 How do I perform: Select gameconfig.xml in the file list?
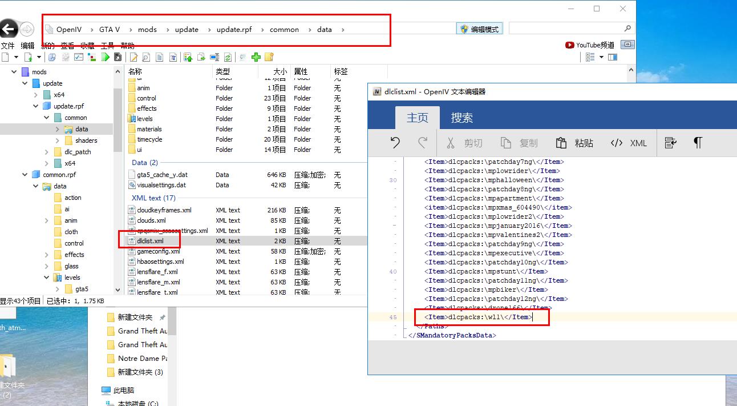(158, 251)
